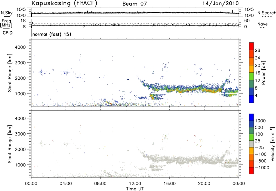The width and height of the screenshot is (276, 191).
Task: Click the 'N.Sky' legend label
Action: pos(7,13)
